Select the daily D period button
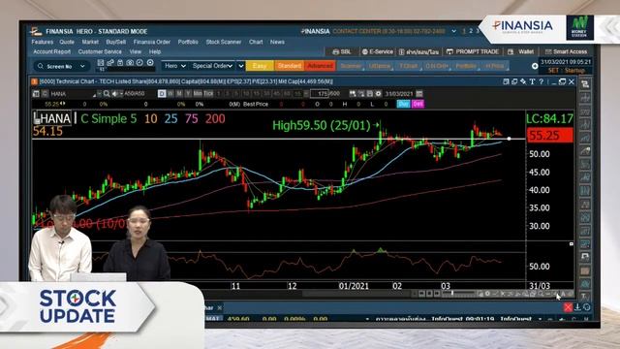620x349 pixels. click(x=162, y=94)
